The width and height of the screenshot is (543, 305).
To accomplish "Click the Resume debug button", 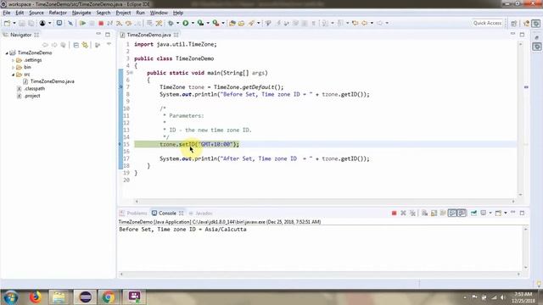I will pyautogui.click(x=82, y=23).
